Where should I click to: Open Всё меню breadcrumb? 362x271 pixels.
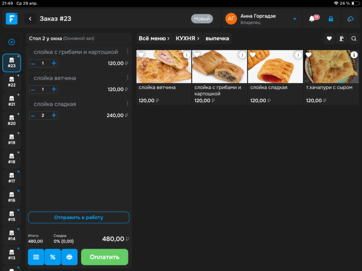point(154,38)
